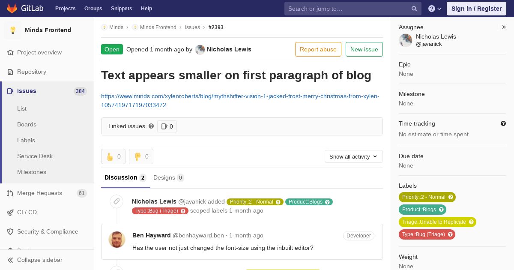This screenshot has height=270, width=514.
Task: Collapse the right sidebar with double chevron
Action: click(x=504, y=27)
